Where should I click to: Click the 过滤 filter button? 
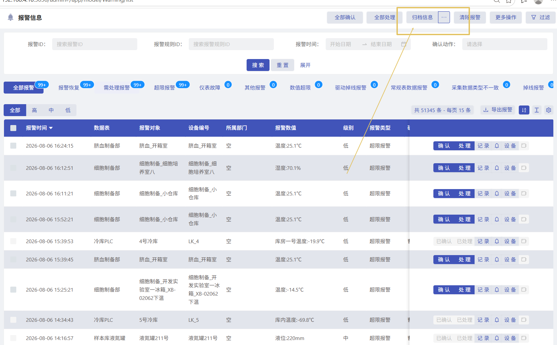(x=540, y=17)
